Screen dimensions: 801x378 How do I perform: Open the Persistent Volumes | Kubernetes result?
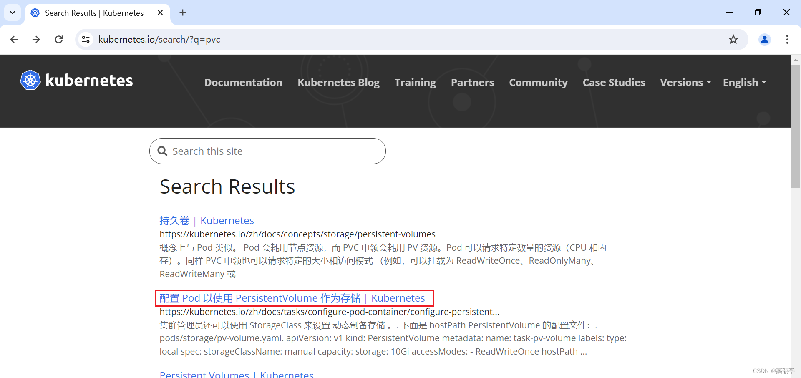tap(237, 374)
